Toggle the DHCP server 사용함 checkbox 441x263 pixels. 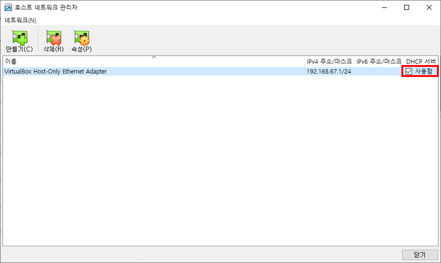click(x=409, y=72)
